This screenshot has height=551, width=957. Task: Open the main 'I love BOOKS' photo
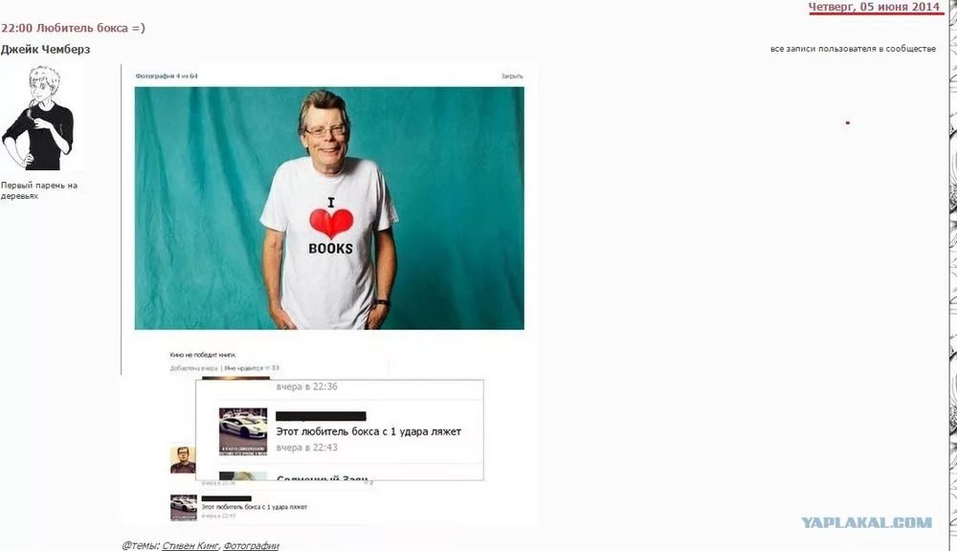click(x=329, y=209)
